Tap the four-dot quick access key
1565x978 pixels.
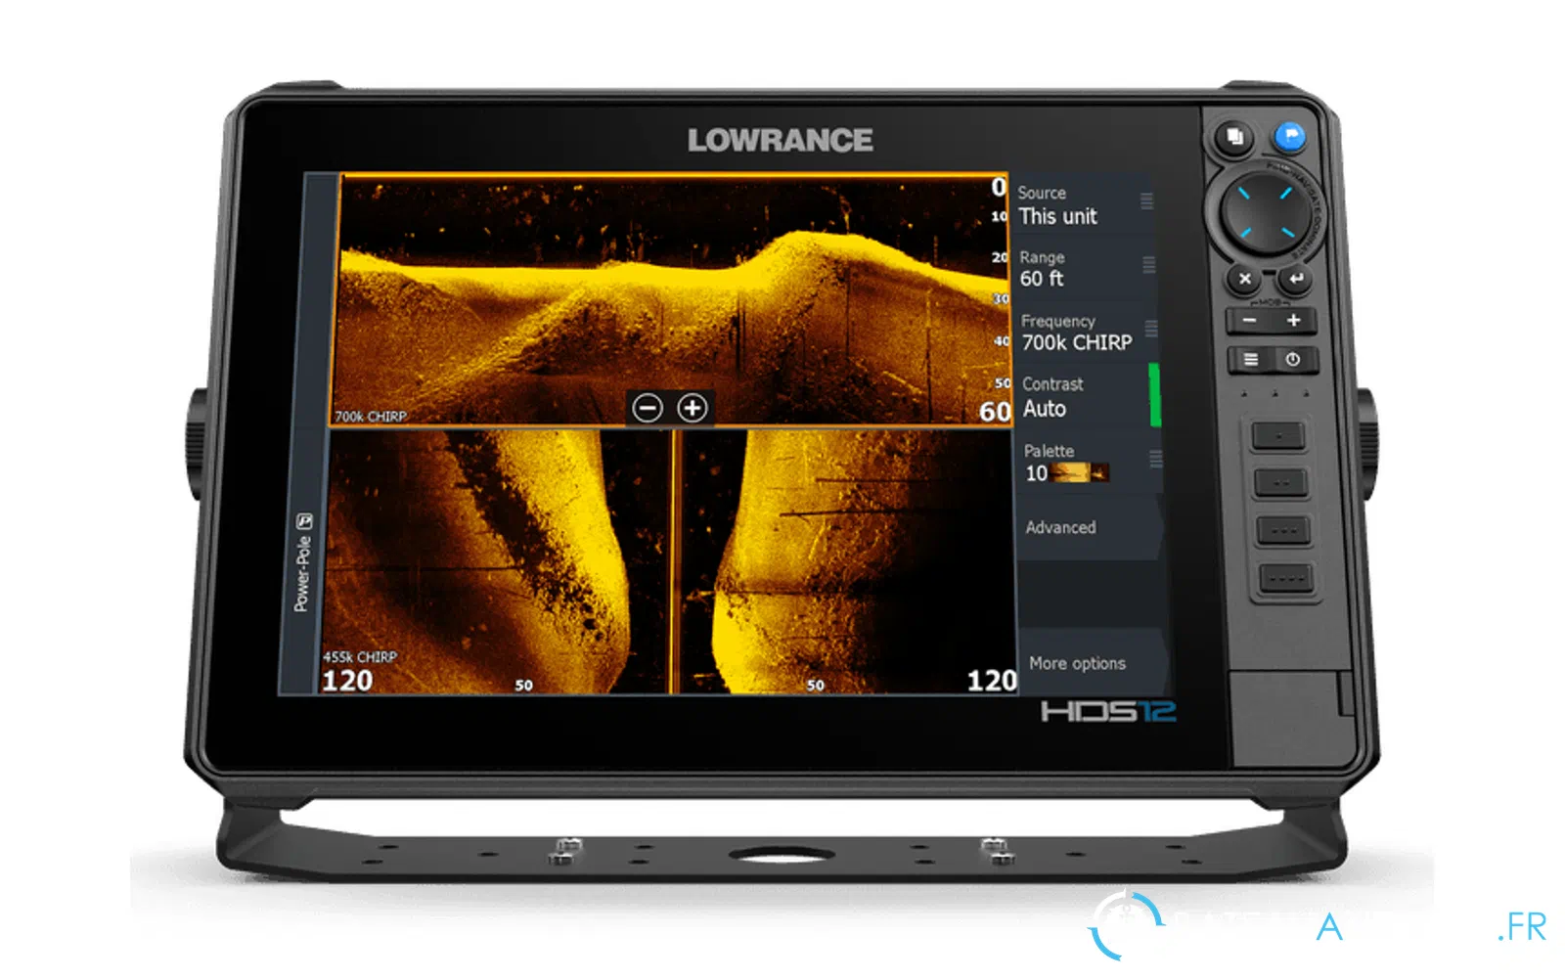coord(1284,578)
